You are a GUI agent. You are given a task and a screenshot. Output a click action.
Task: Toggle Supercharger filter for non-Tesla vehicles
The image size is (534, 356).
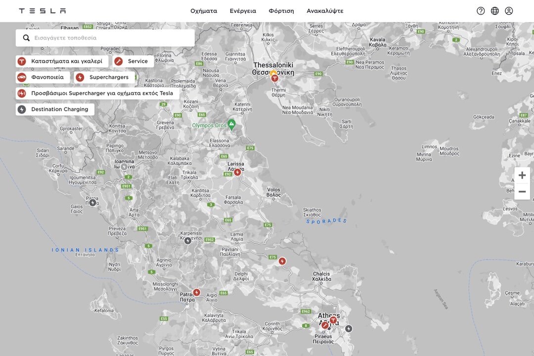pyautogui.click(x=97, y=93)
